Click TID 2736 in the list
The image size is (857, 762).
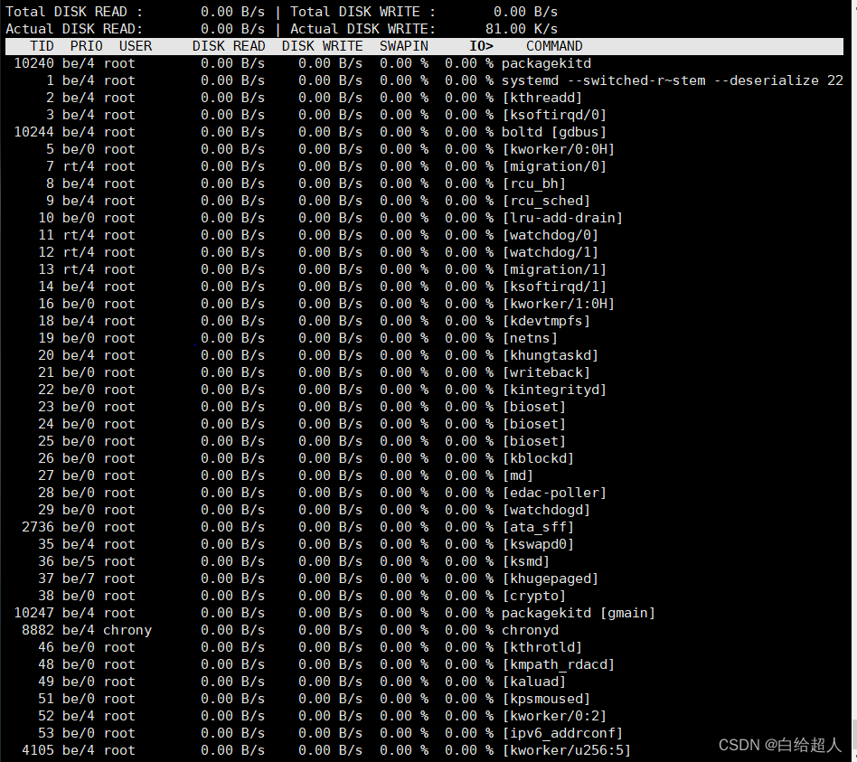[x=38, y=527]
